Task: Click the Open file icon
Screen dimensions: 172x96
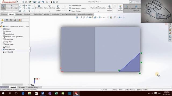Action: coord(30,2)
